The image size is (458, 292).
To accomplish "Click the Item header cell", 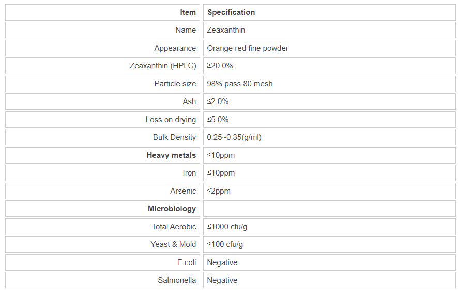I will (x=188, y=12).
